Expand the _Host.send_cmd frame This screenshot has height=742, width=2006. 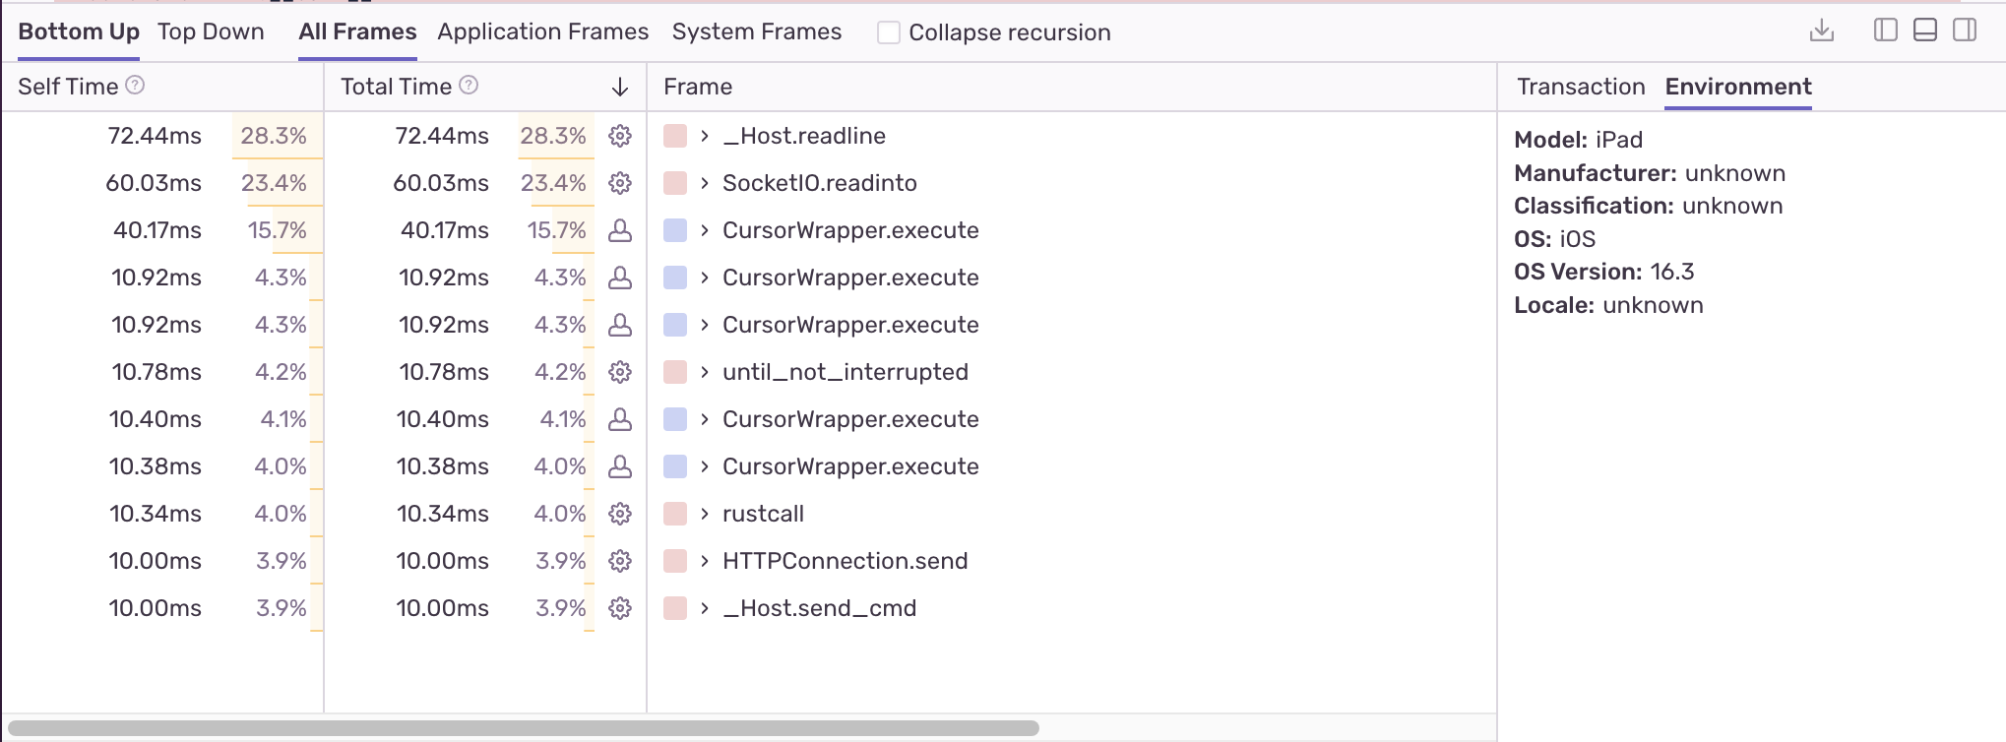(x=705, y=608)
